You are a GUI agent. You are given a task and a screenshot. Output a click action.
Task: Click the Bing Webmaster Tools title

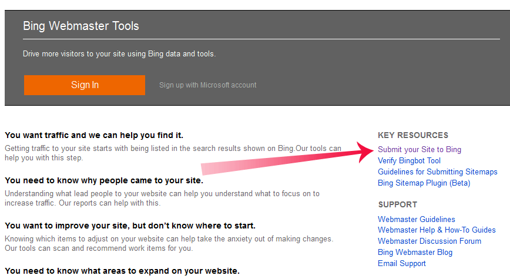pyautogui.click(x=81, y=26)
